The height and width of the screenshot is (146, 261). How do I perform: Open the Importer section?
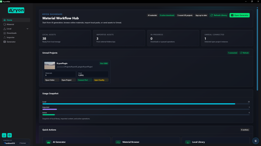(16, 37)
